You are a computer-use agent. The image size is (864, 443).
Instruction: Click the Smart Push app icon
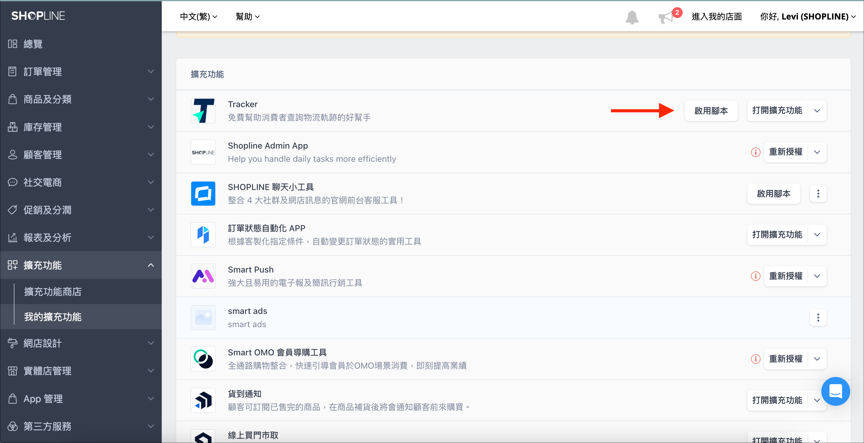203,276
